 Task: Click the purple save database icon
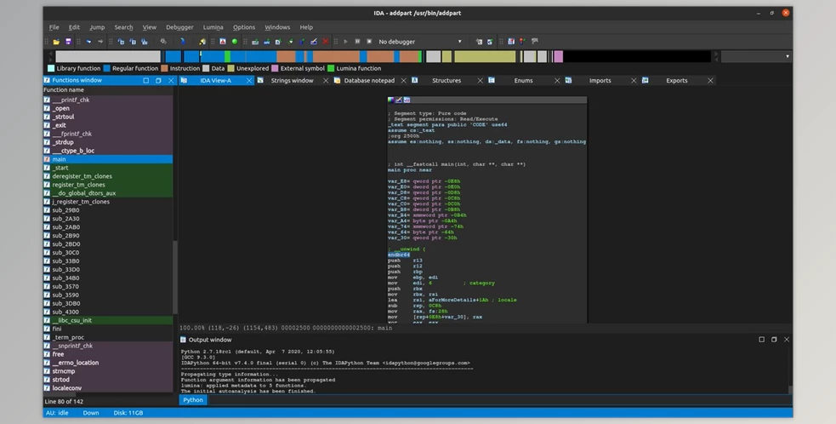pos(68,42)
